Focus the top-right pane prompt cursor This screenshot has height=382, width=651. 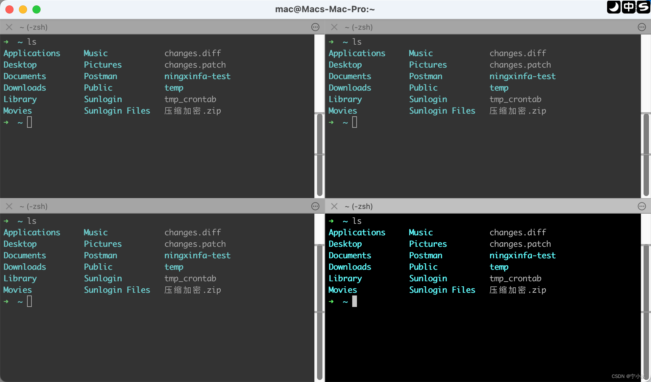point(355,122)
